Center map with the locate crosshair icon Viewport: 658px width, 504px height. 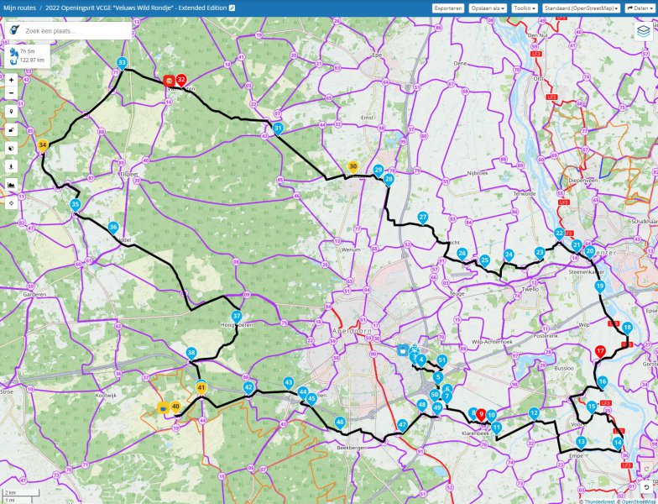pos(11,202)
